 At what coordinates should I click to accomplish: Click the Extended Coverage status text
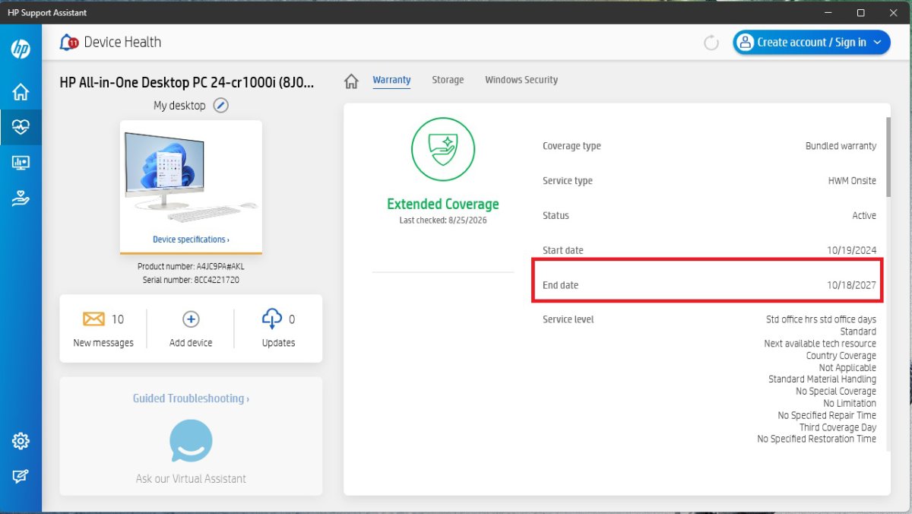click(x=443, y=204)
